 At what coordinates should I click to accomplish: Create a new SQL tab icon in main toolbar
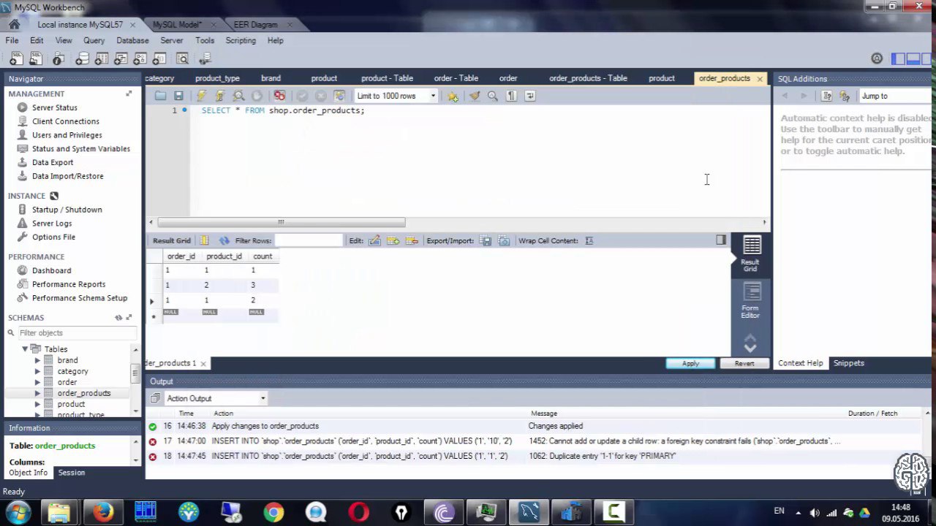pos(15,59)
